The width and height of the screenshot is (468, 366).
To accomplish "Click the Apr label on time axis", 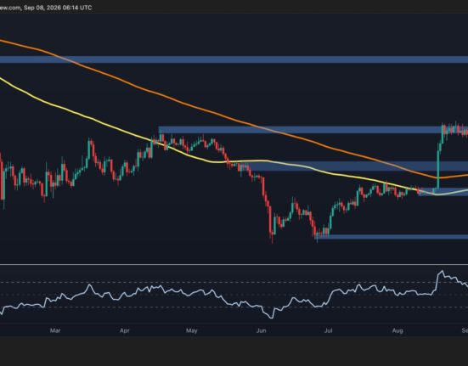I will [x=125, y=330].
